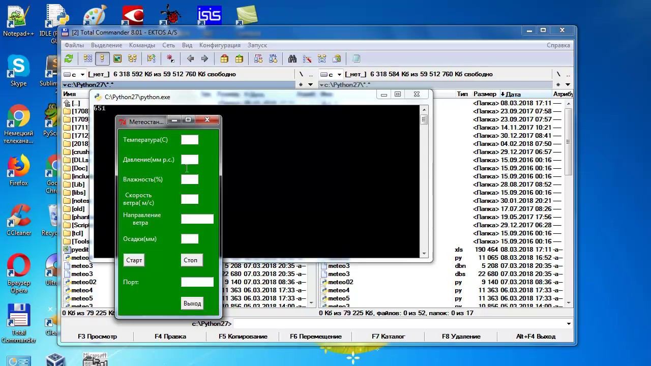Open the Сеть menu
Screen dimensions: 651x366
click(x=168, y=45)
